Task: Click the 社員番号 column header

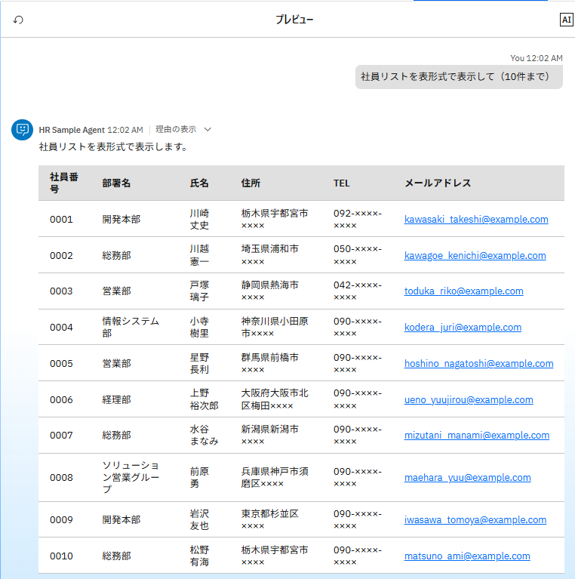Action: pos(64,183)
